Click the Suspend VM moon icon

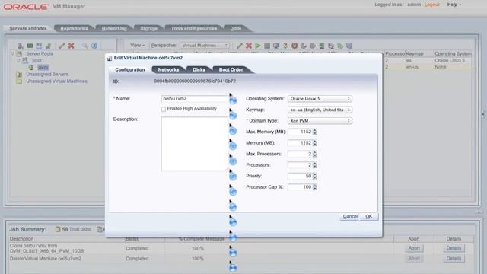point(304,46)
